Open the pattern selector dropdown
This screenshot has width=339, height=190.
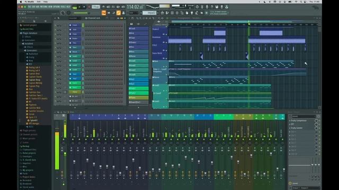tap(149, 13)
